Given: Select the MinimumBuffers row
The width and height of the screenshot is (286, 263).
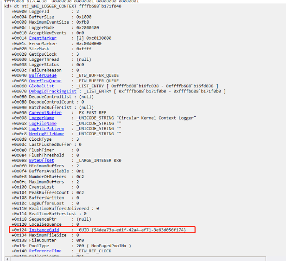Looking at the screenshot, I should (x=45, y=166).
